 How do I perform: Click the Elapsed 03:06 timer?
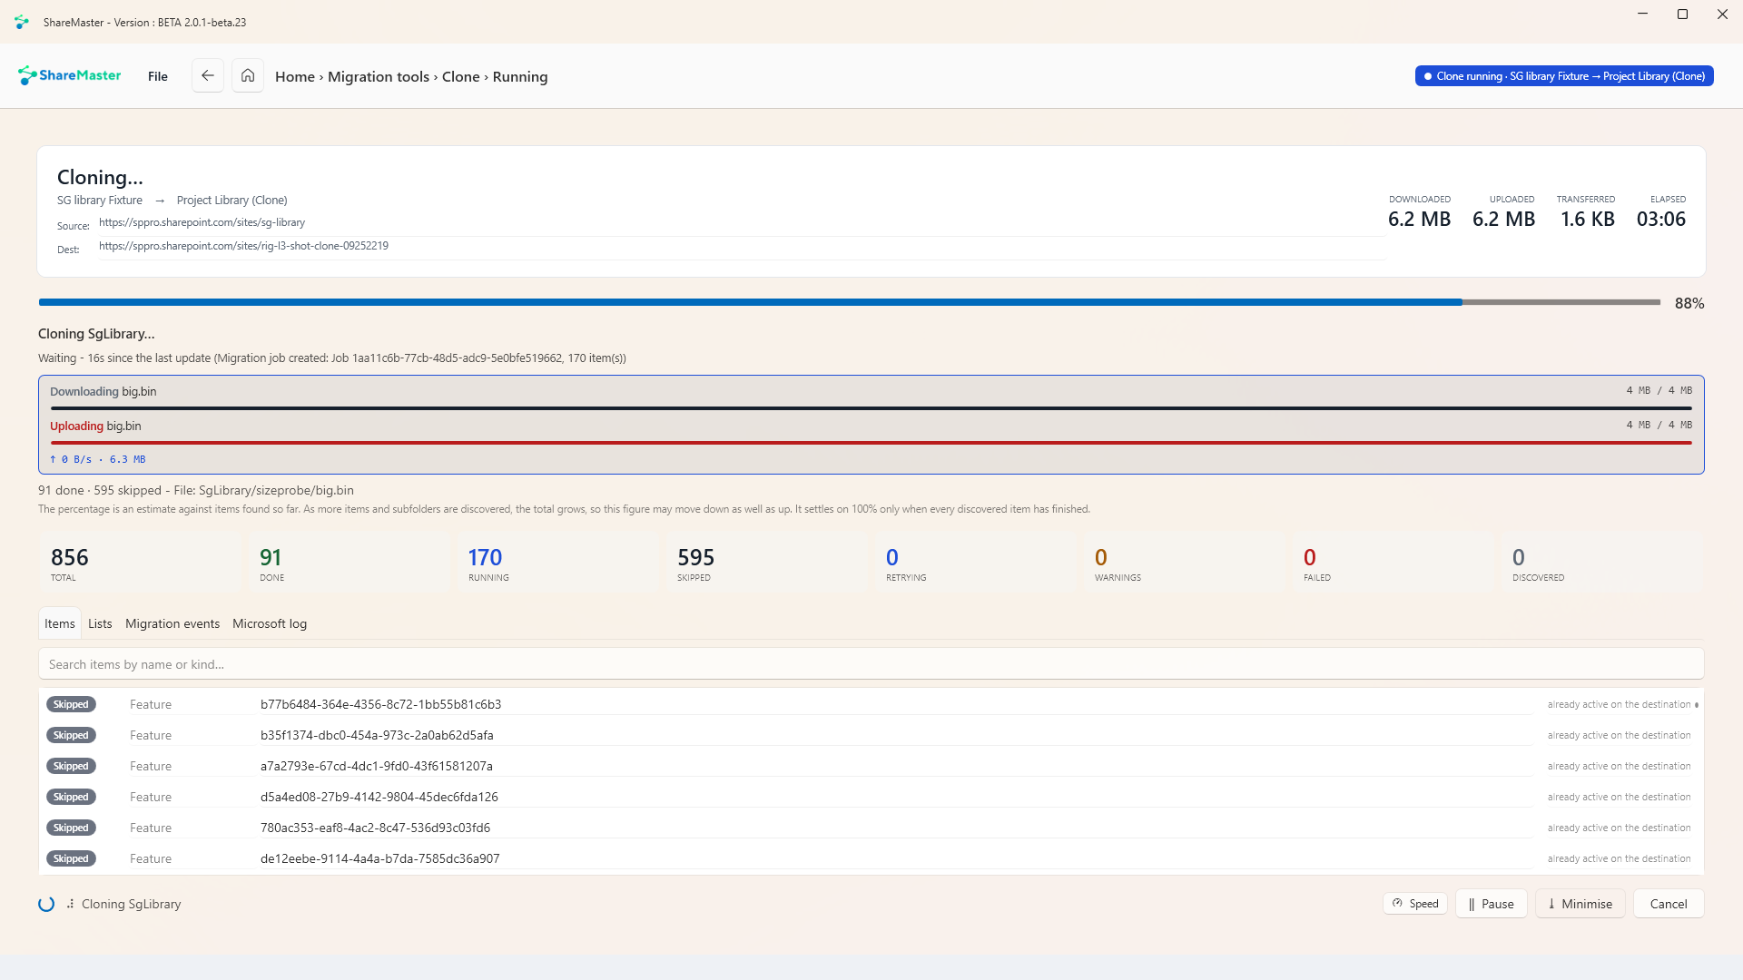tap(1661, 212)
